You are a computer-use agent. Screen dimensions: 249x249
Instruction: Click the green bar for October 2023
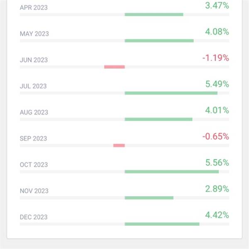[172, 171]
